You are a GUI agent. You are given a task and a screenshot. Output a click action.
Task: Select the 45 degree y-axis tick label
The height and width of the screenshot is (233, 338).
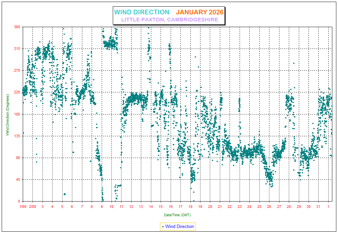18,180
